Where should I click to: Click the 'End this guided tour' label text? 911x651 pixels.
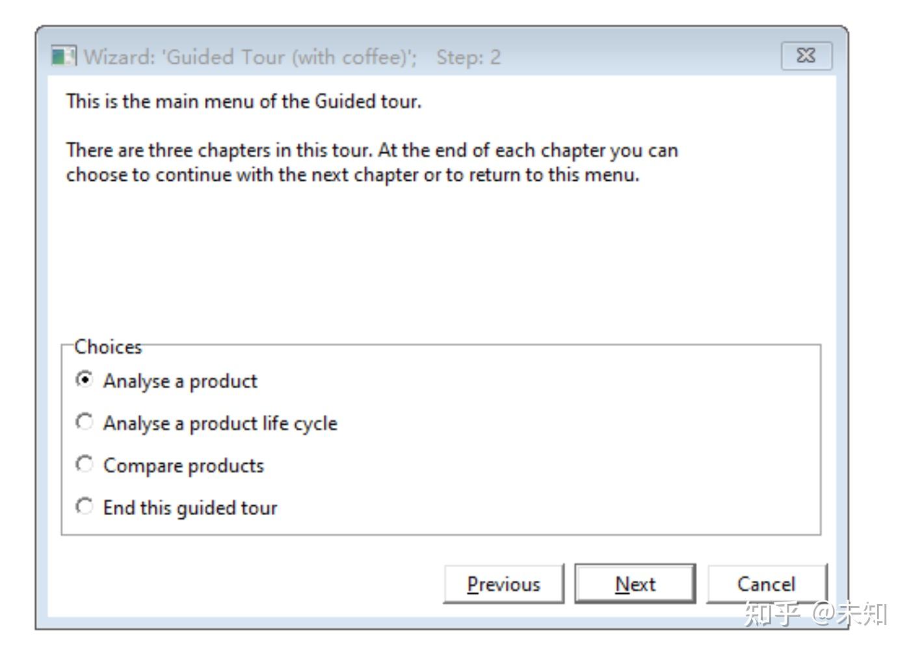point(190,508)
